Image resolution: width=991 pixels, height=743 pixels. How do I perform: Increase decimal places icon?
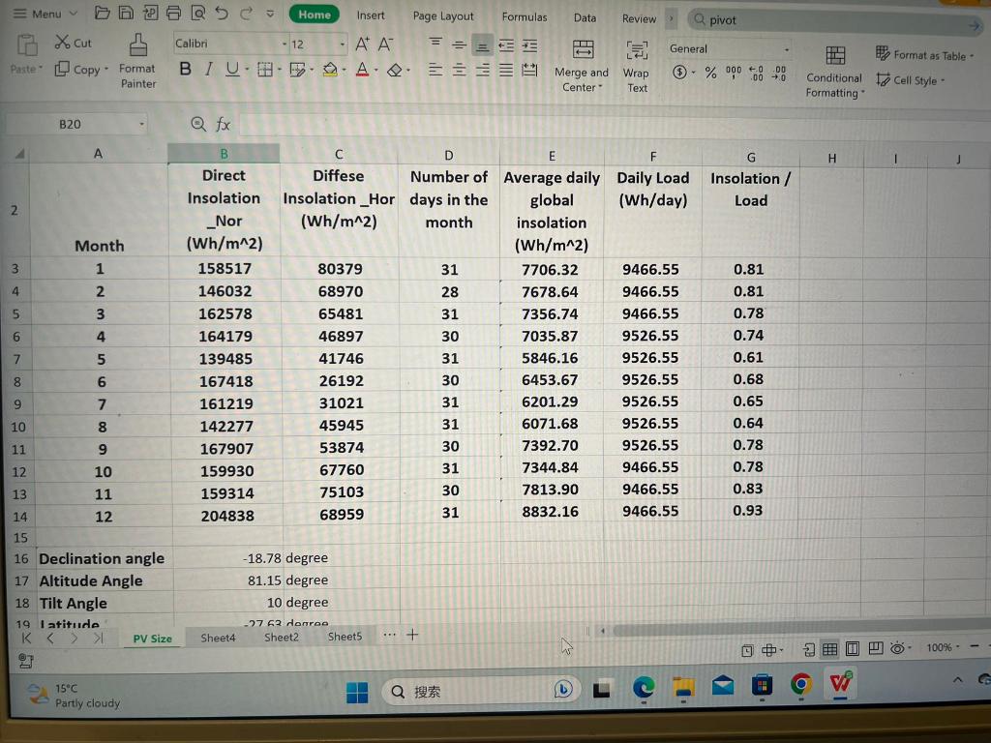[x=756, y=74]
